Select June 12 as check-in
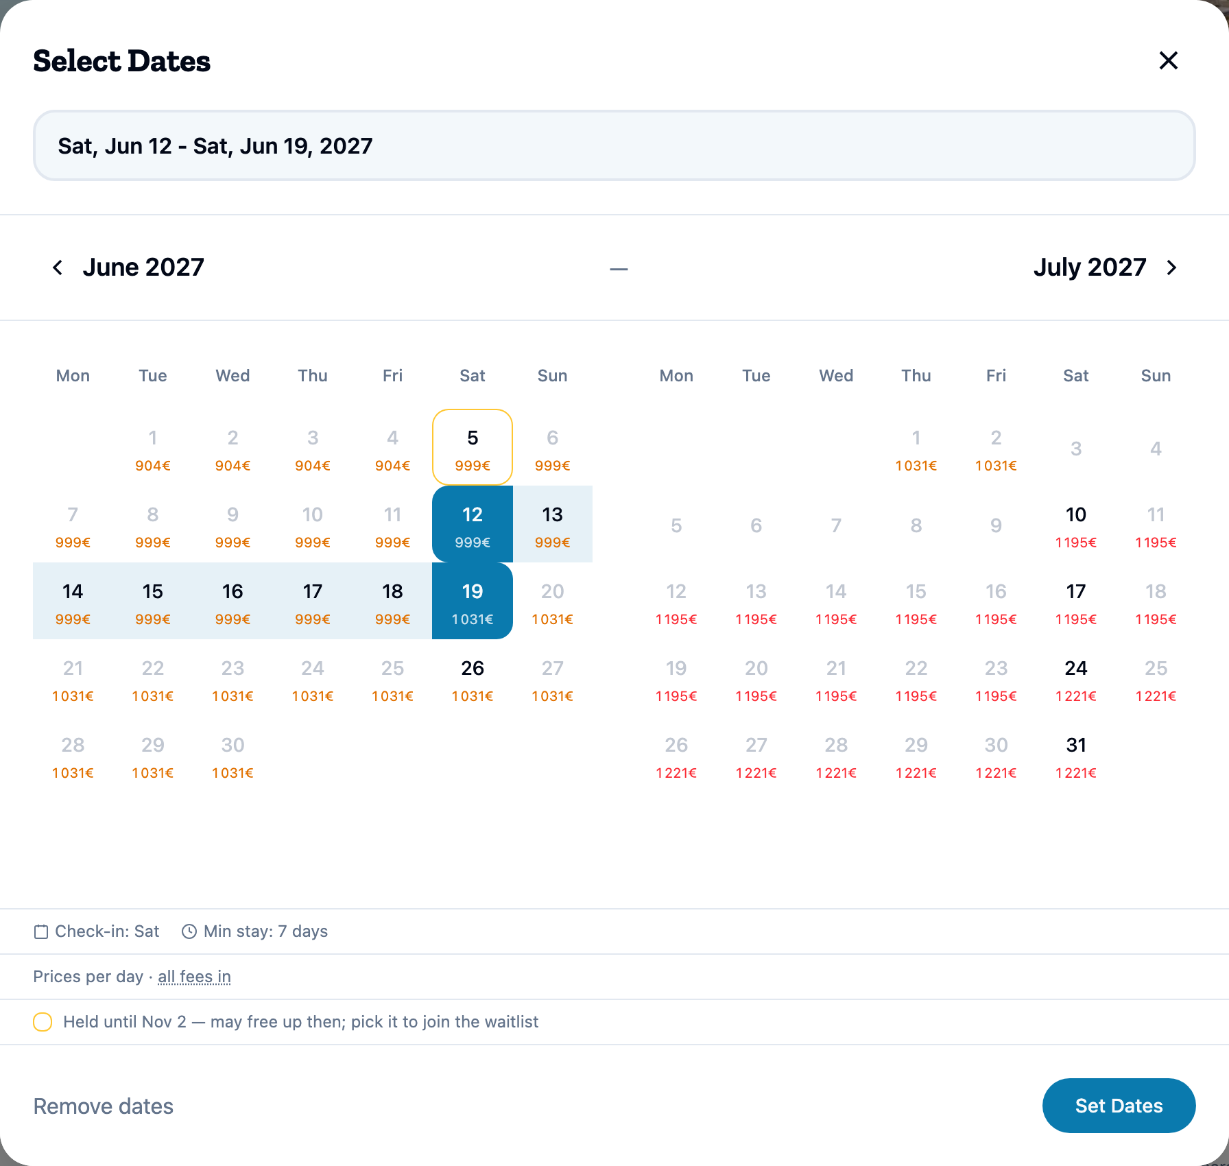This screenshot has height=1166, width=1229. point(473,524)
